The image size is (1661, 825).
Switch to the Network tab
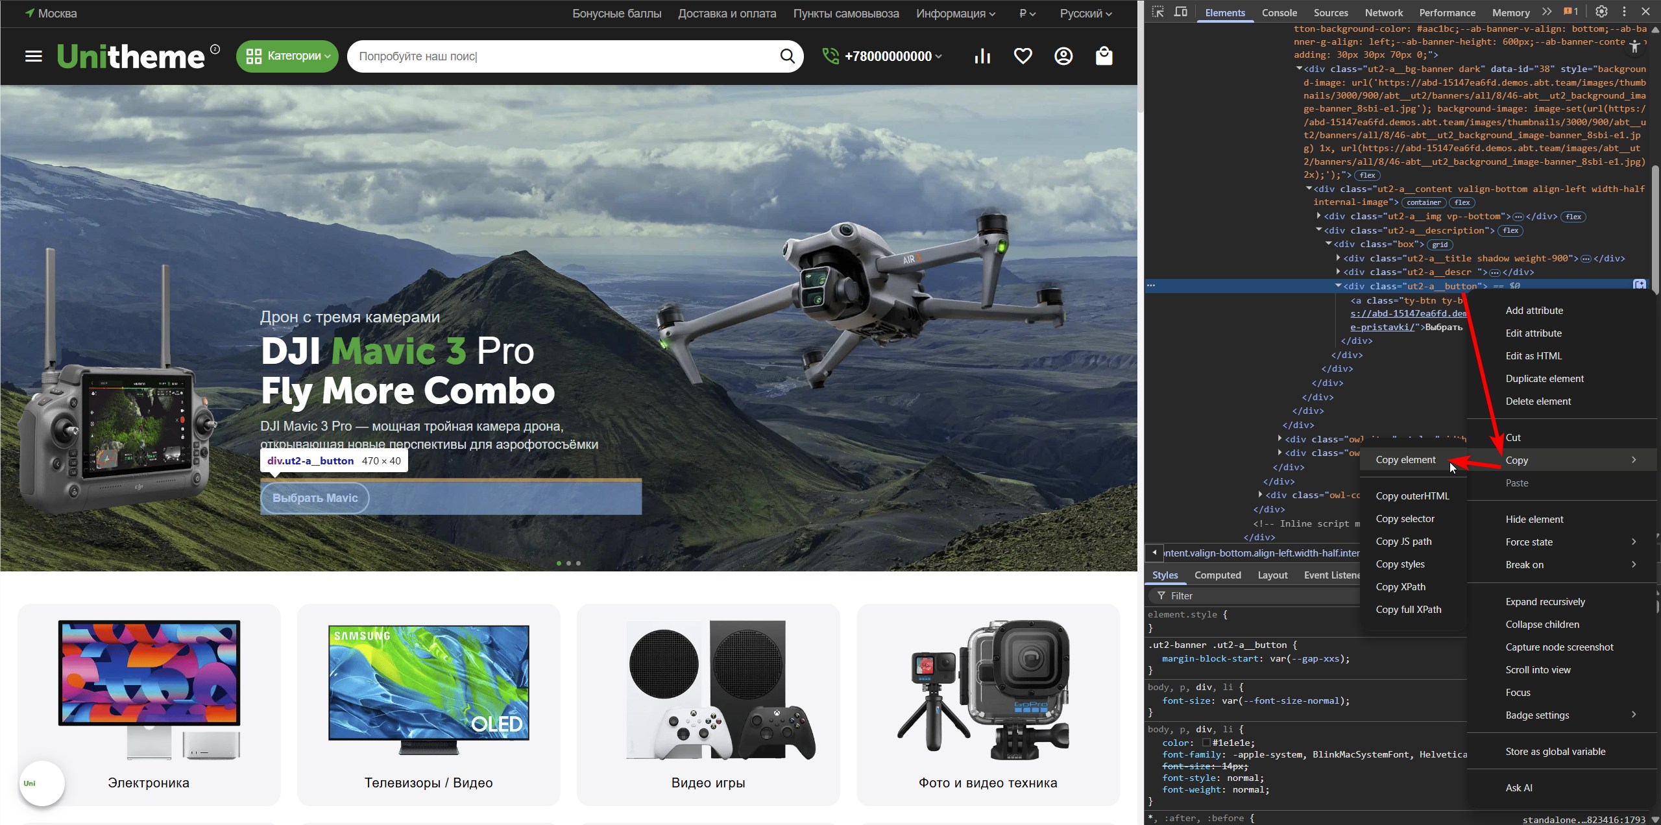pyautogui.click(x=1383, y=12)
